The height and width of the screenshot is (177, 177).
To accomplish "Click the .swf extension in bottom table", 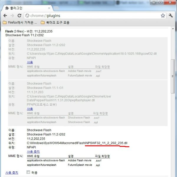I will (98, 160).
